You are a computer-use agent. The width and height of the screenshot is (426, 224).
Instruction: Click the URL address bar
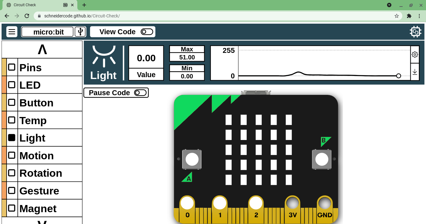coord(217,16)
